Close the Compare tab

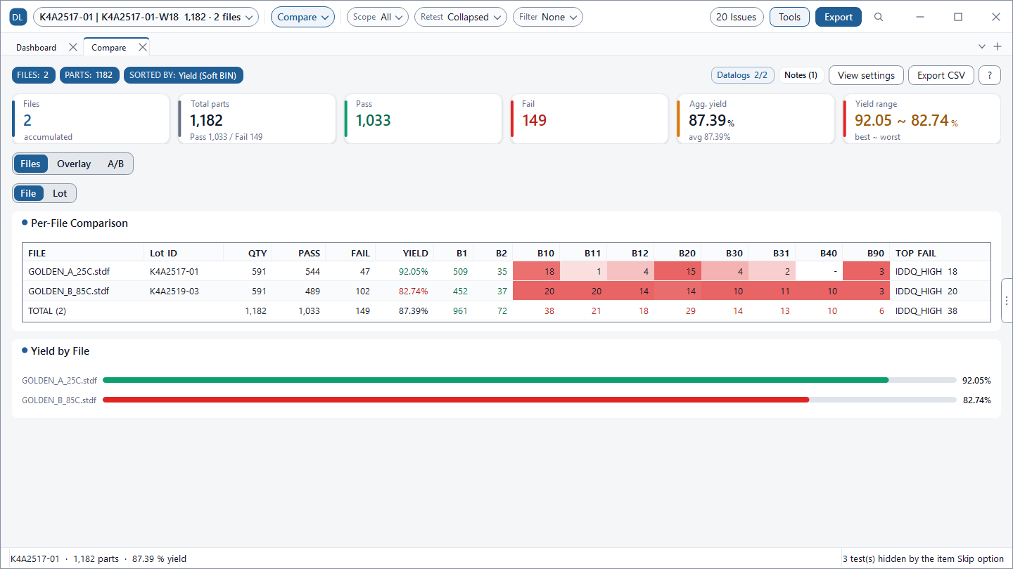tap(143, 47)
